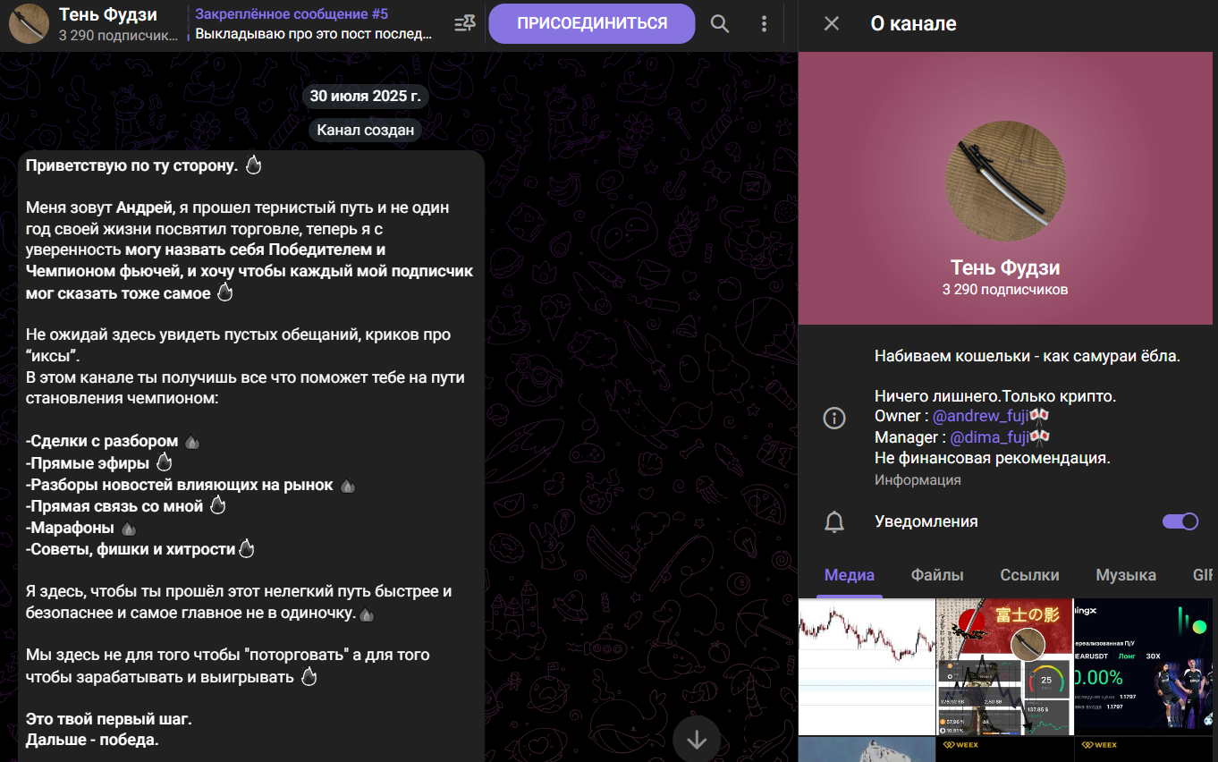The image size is (1218, 762).
Task: Open the red Japanese-text media thumbnail
Action: coord(1004,666)
